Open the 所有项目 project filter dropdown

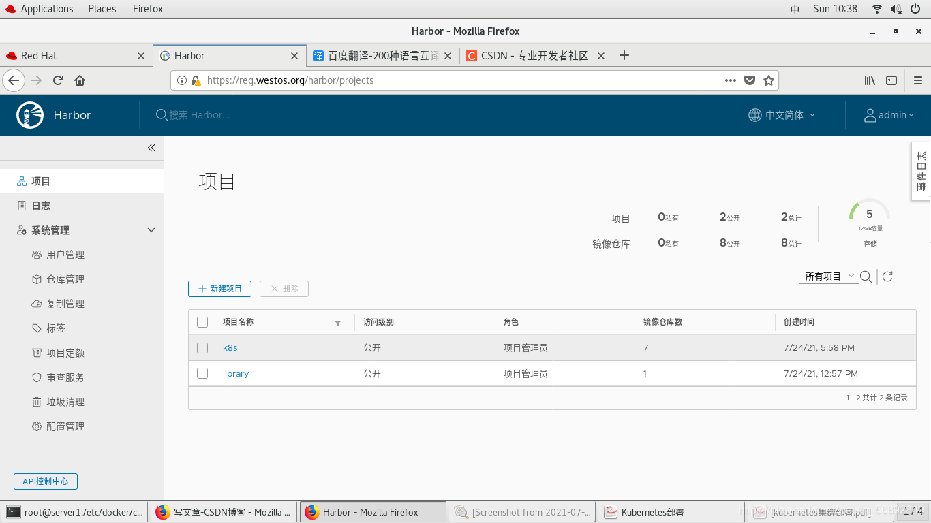click(827, 276)
